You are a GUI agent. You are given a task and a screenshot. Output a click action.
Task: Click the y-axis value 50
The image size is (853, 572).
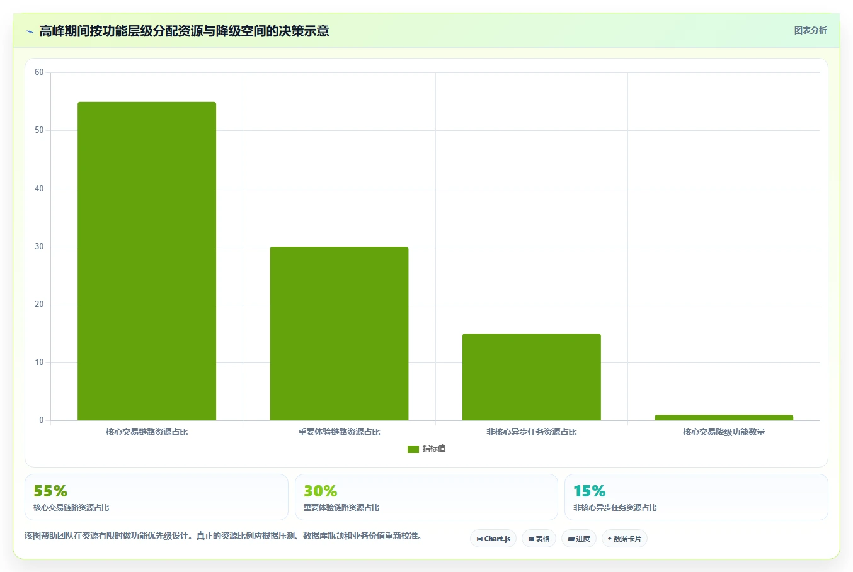point(39,130)
